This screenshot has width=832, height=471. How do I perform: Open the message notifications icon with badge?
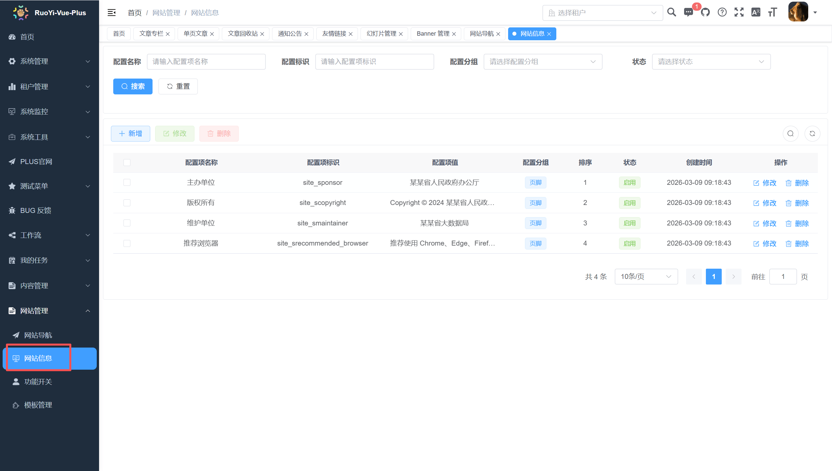(689, 12)
